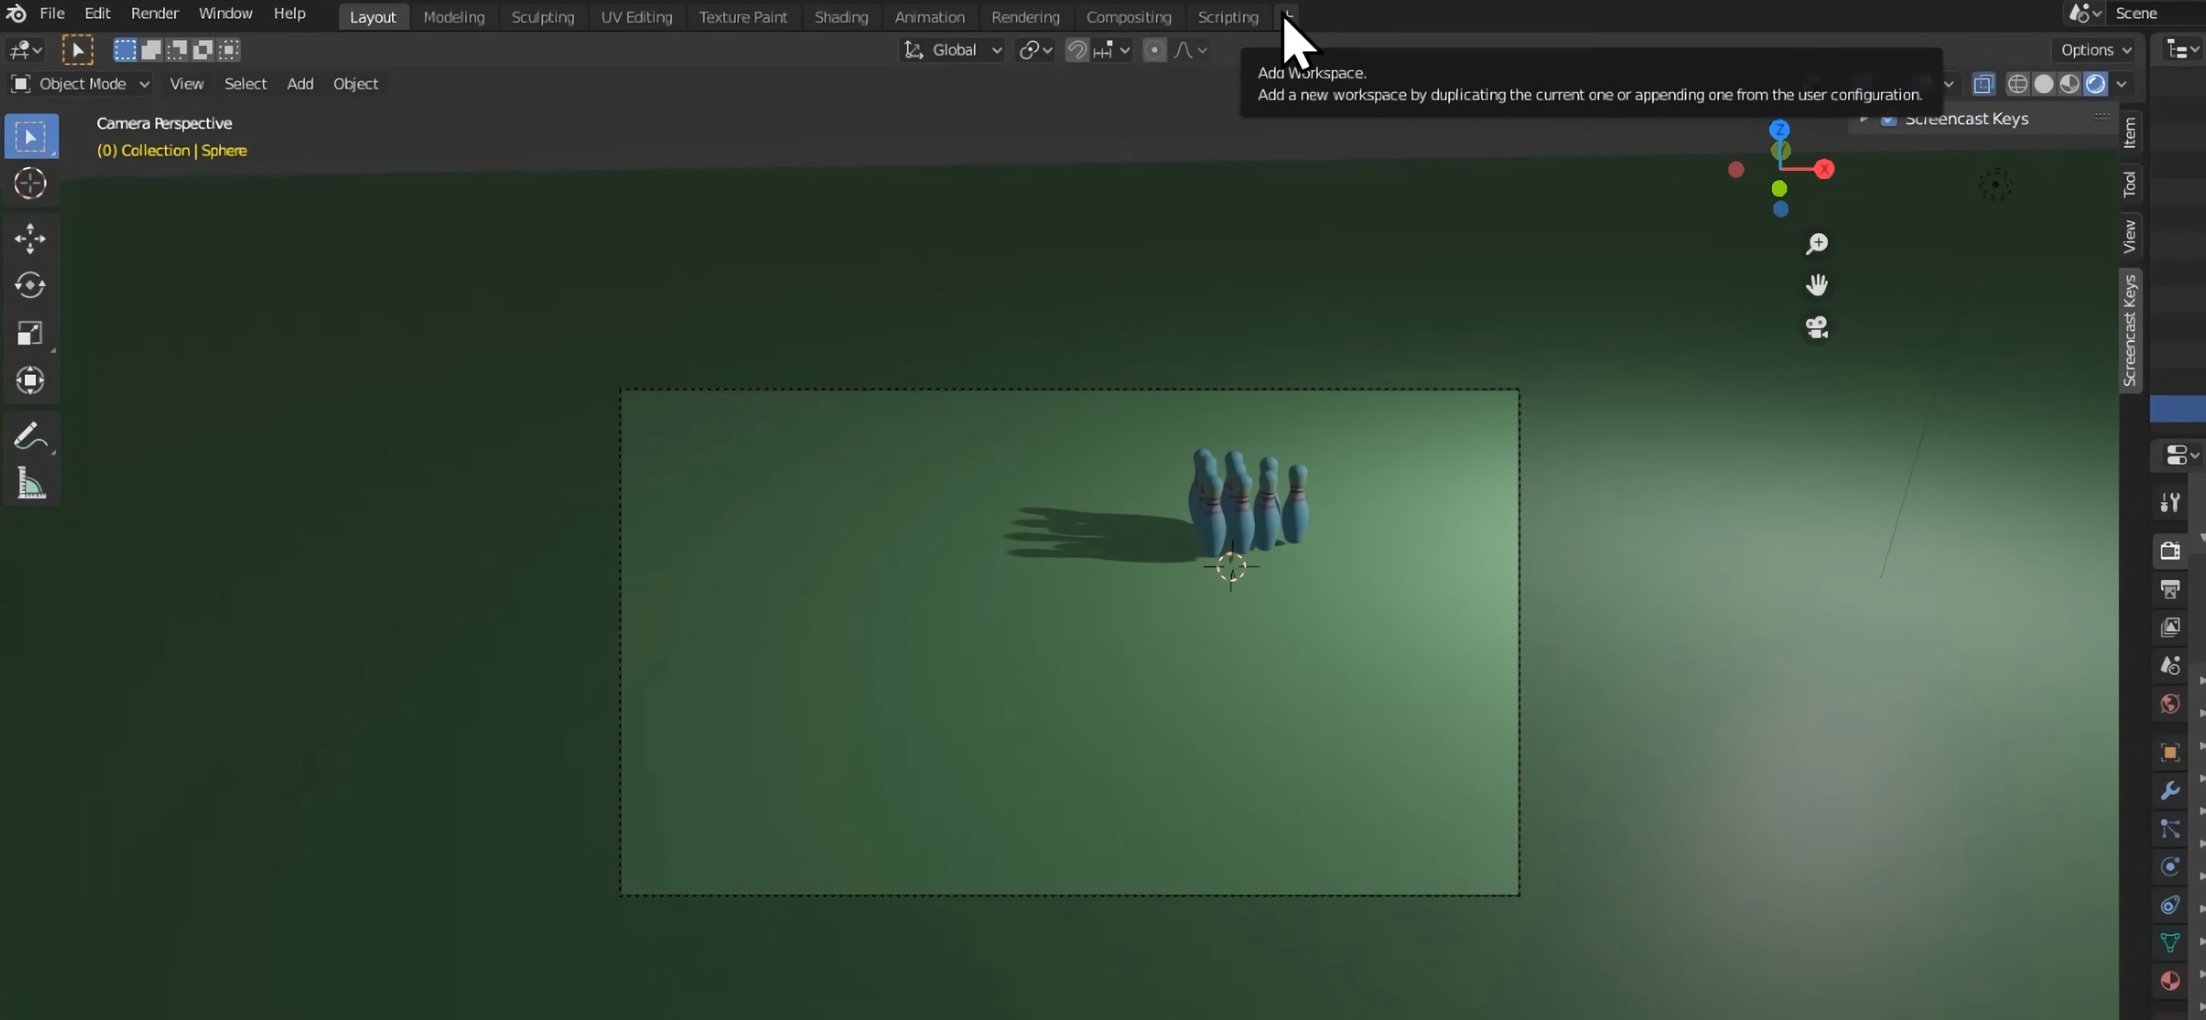Open the Output properties tab

pyautogui.click(x=2169, y=589)
